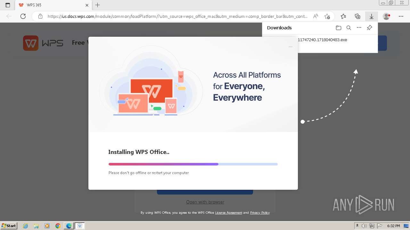Open browser Collections
This screenshot has height=230, width=410.
[x=357, y=16]
